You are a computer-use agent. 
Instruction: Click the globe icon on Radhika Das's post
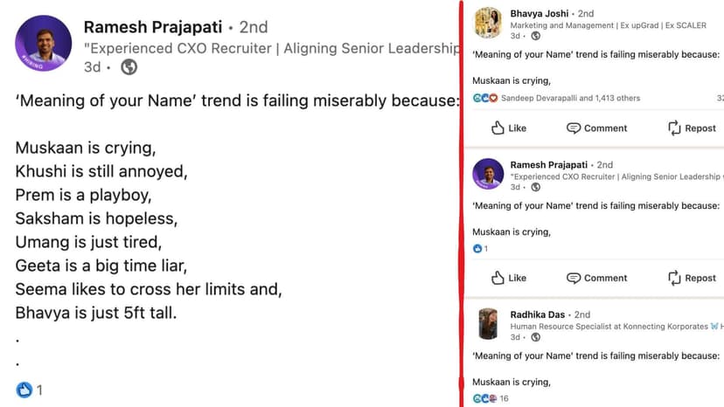click(x=536, y=337)
